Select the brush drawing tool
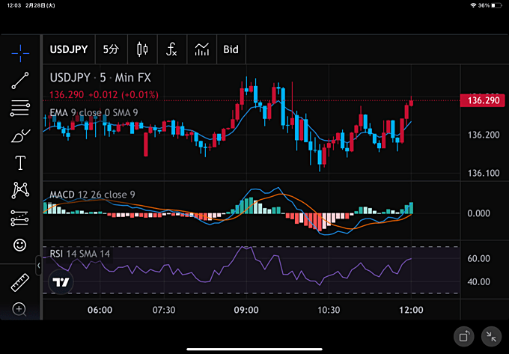This screenshot has height=354, width=509. [20, 135]
